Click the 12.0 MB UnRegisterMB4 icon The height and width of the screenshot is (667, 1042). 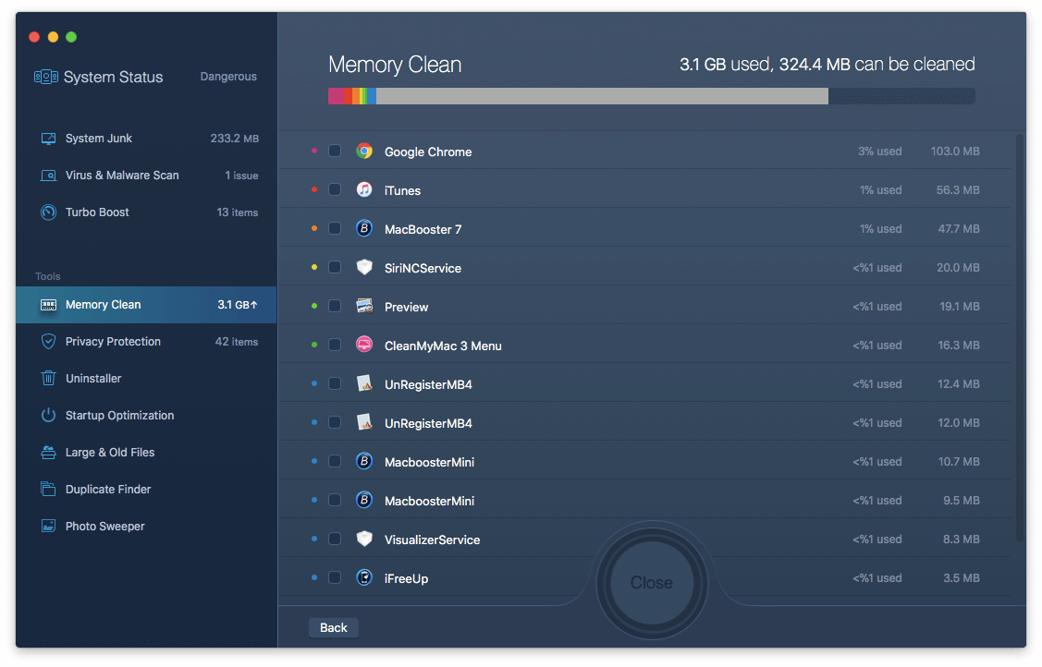click(x=364, y=423)
